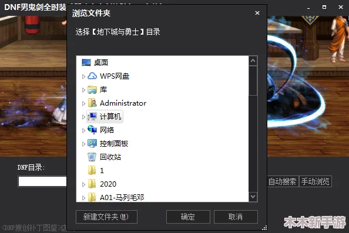Confirm with the 确定 button
Image resolution: width=349 pixels, height=233 pixels.
pos(188,217)
